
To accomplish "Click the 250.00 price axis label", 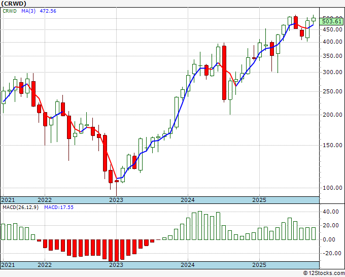I will coord(333,91).
